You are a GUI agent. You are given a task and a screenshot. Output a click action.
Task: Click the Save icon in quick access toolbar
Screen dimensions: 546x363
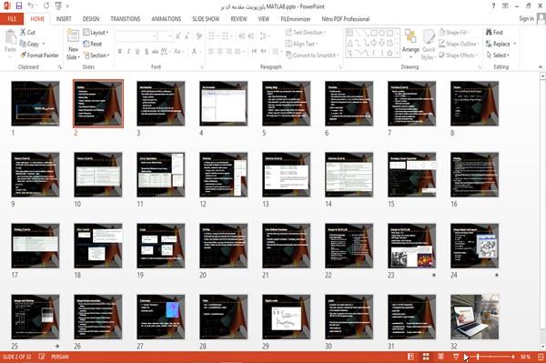pyautogui.click(x=19, y=6)
